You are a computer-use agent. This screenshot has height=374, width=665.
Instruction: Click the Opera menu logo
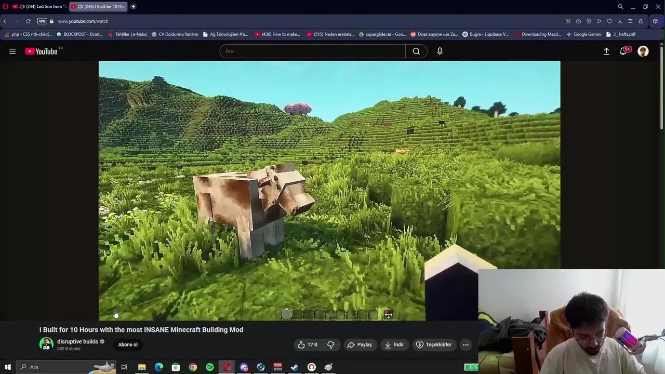tap(5, 6)
